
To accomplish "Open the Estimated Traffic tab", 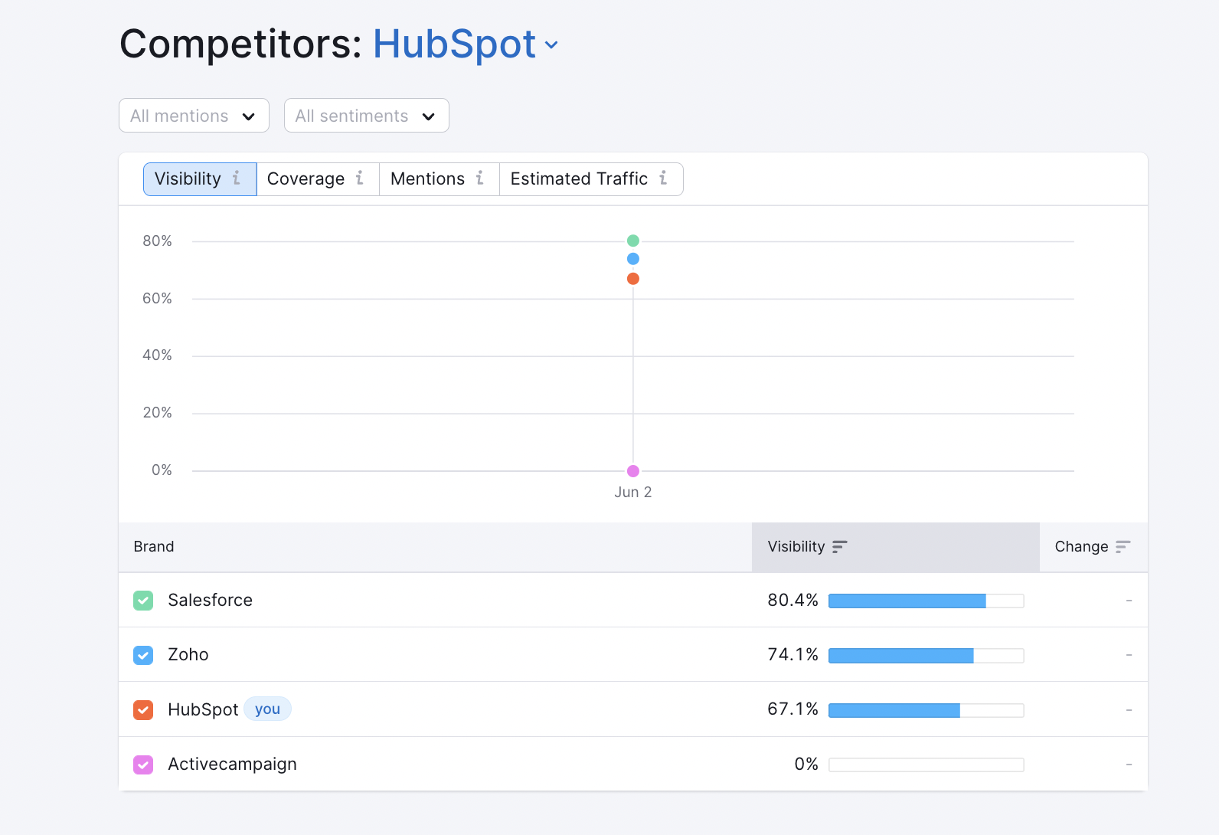I will pos(579,179).
